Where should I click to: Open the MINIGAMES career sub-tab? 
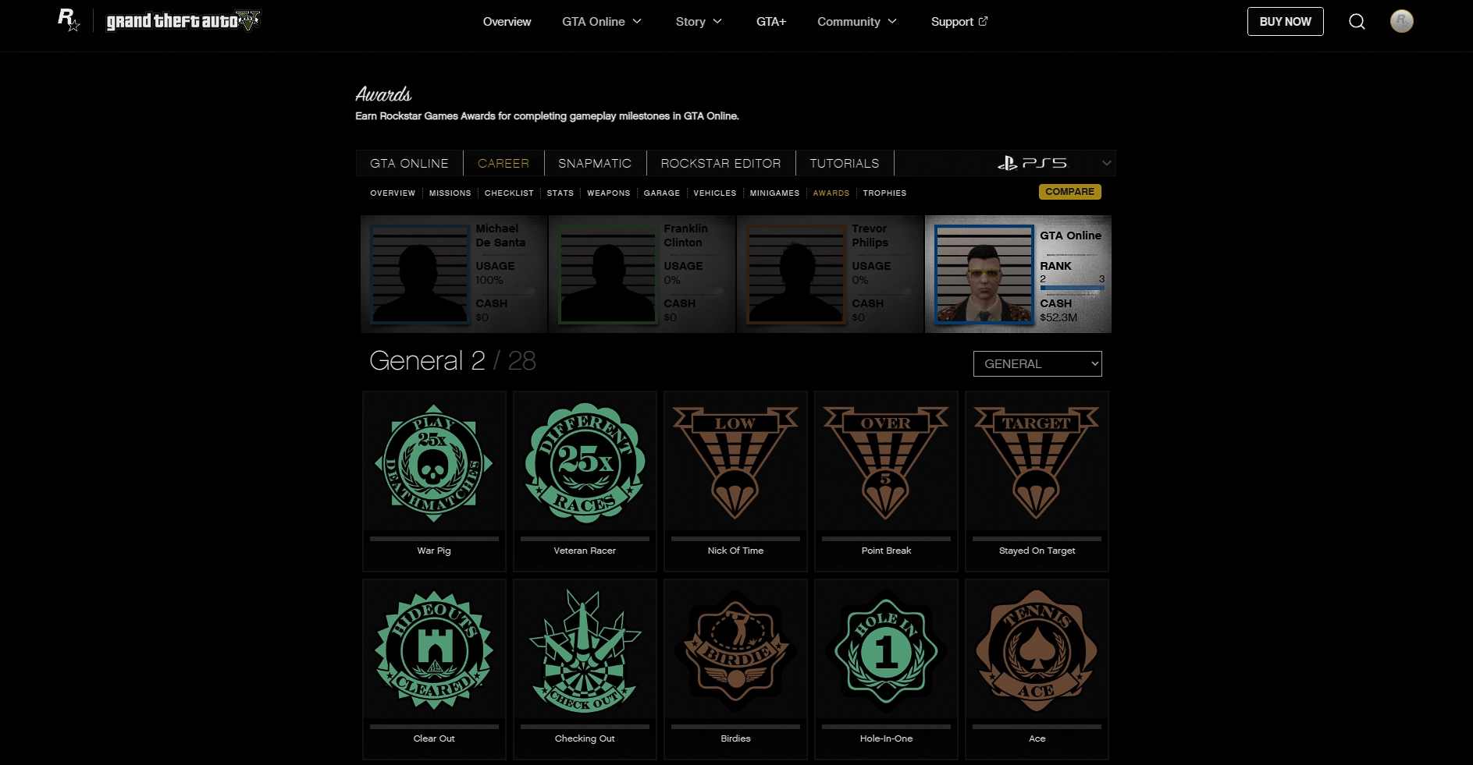click(x=774, y=193)
